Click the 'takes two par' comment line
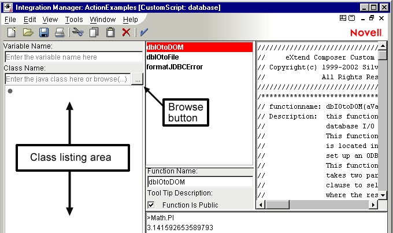393x233 pixels. tap(318, 175)
